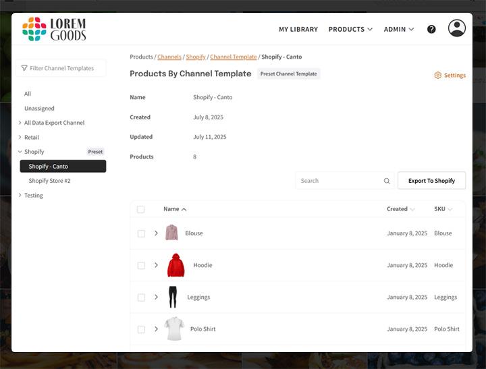486x369 pixels.
Task: Click the Filter Channel Templates field
Action: (62, 68)
